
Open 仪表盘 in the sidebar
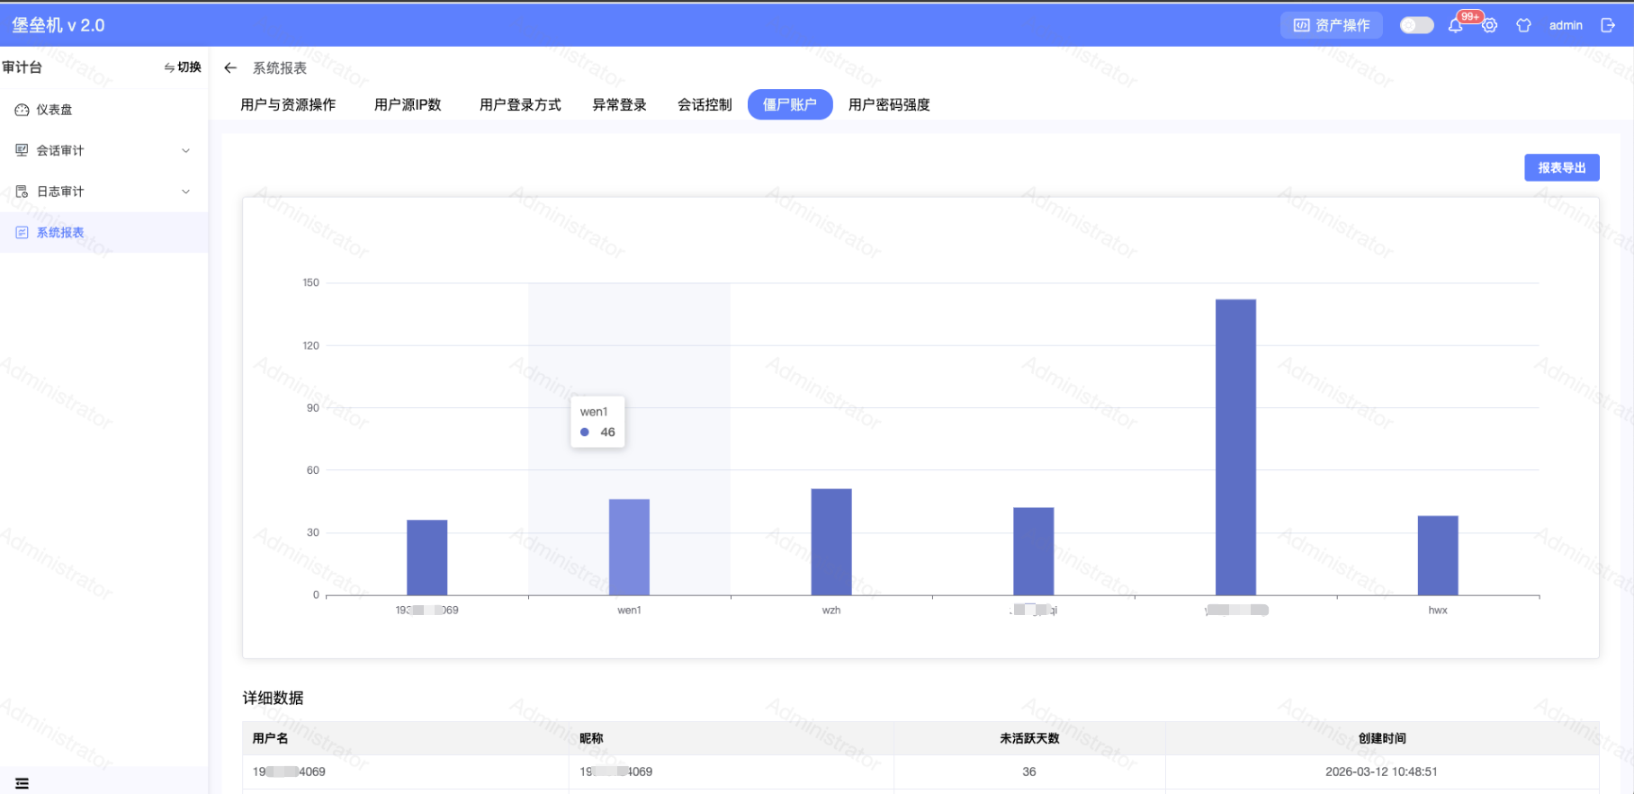tap(103, 110)
